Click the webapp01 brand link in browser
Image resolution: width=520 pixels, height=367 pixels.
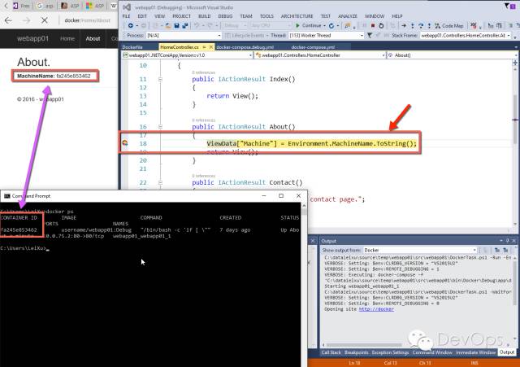(x=32, y=38)
